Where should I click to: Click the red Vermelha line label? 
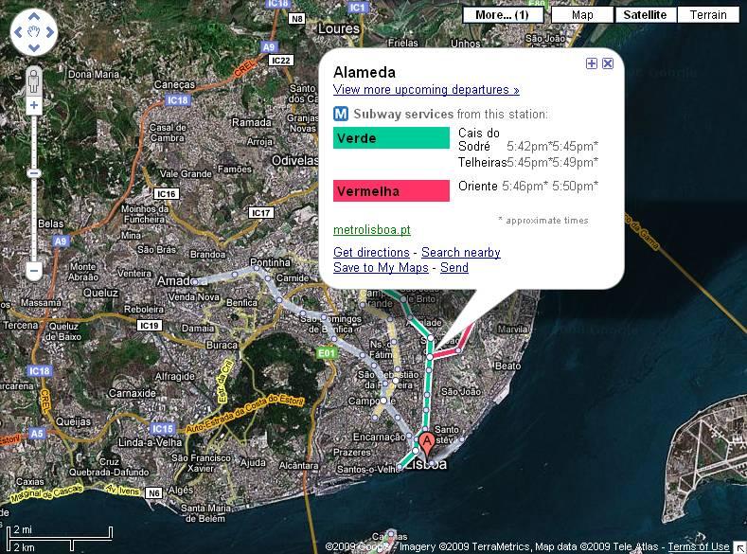[391, 191]
